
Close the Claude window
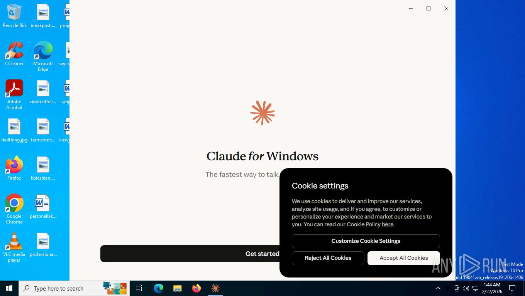tap(446, 8)
